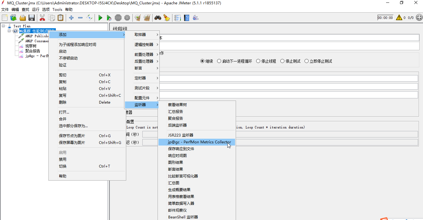Select the 观察树 tree node
Image resolution: width=423 pixels, height=220 pixels.
point(31,46)
